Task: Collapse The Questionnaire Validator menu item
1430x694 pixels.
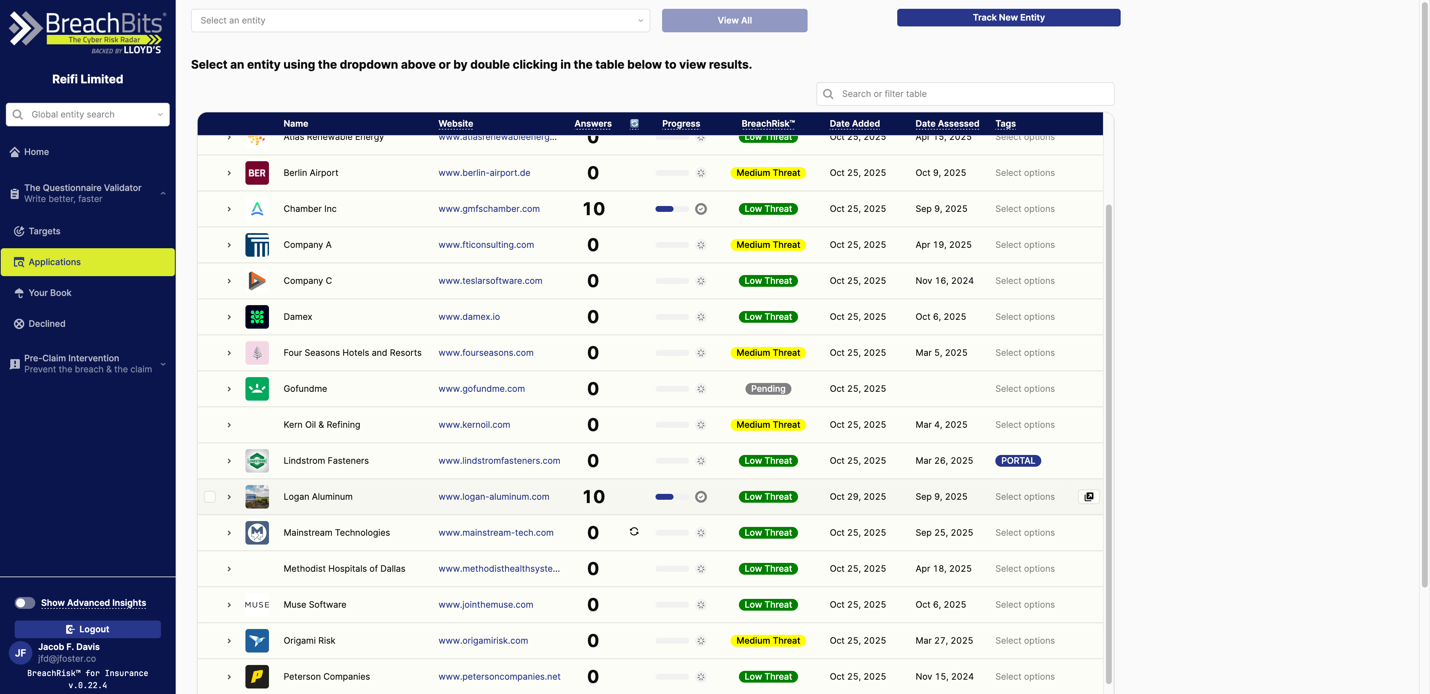Action: [163, 192]
